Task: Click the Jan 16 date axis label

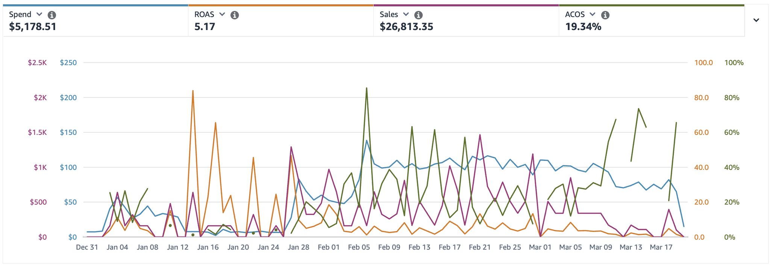Action: [208, 247]
